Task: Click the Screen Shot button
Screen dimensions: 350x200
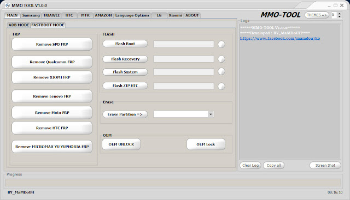Action: coord(325,165)
